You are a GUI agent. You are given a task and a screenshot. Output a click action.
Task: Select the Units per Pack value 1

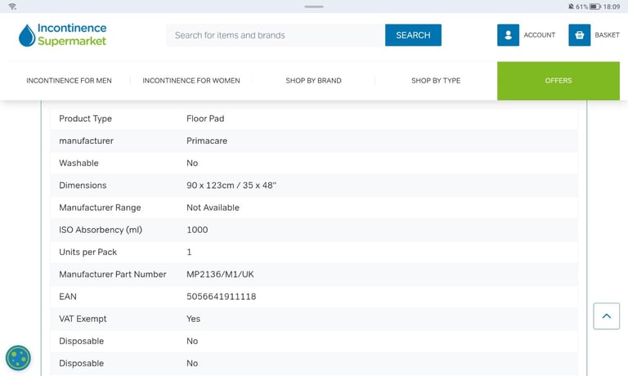pos(189,252)
